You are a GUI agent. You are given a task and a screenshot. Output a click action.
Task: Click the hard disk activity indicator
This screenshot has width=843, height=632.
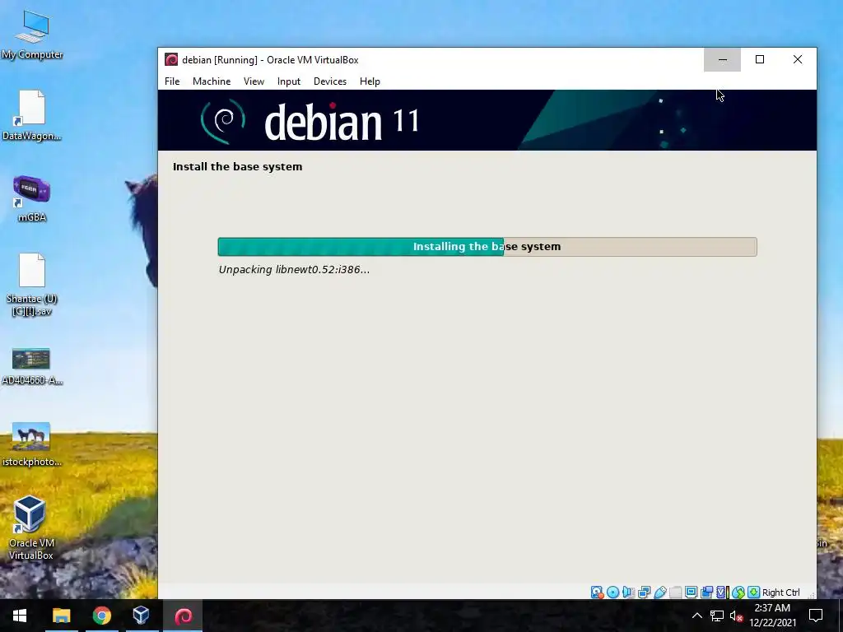(598, 592)
